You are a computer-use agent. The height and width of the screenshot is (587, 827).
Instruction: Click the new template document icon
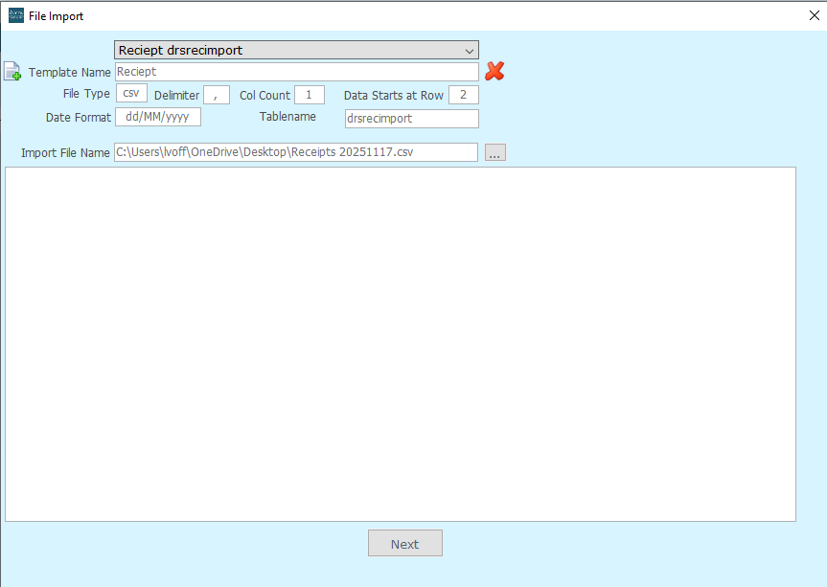[11, 72]
